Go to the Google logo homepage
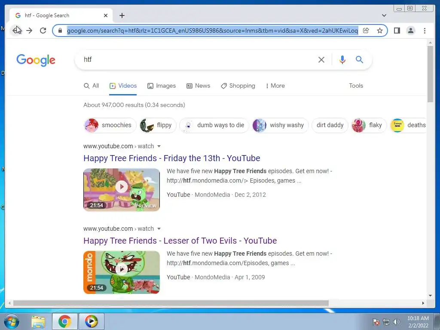Screen dimensions: 440x330 (x=36, y=60)
